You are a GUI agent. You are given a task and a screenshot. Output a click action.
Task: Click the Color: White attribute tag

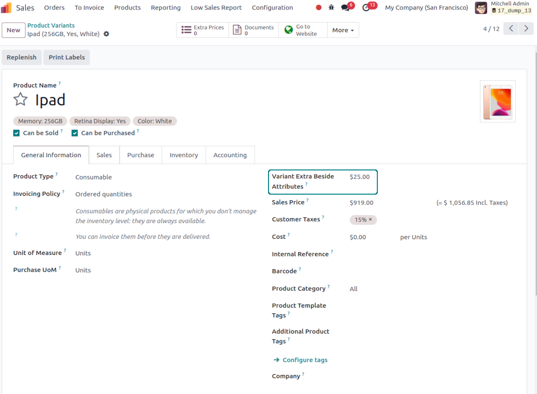point(155,121)
